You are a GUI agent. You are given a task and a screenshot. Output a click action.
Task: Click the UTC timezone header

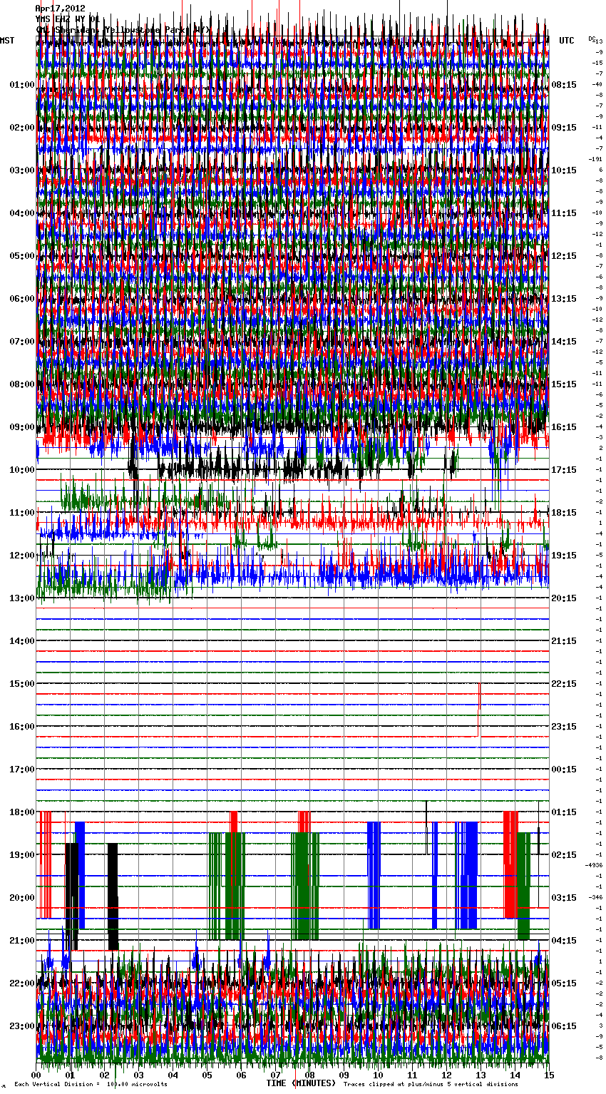click(567, 41)
